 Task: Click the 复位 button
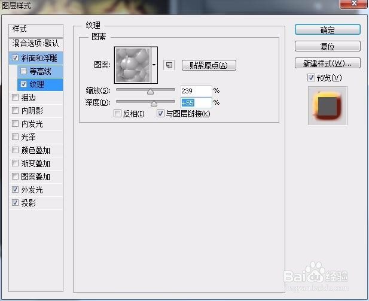coord(327,47)
